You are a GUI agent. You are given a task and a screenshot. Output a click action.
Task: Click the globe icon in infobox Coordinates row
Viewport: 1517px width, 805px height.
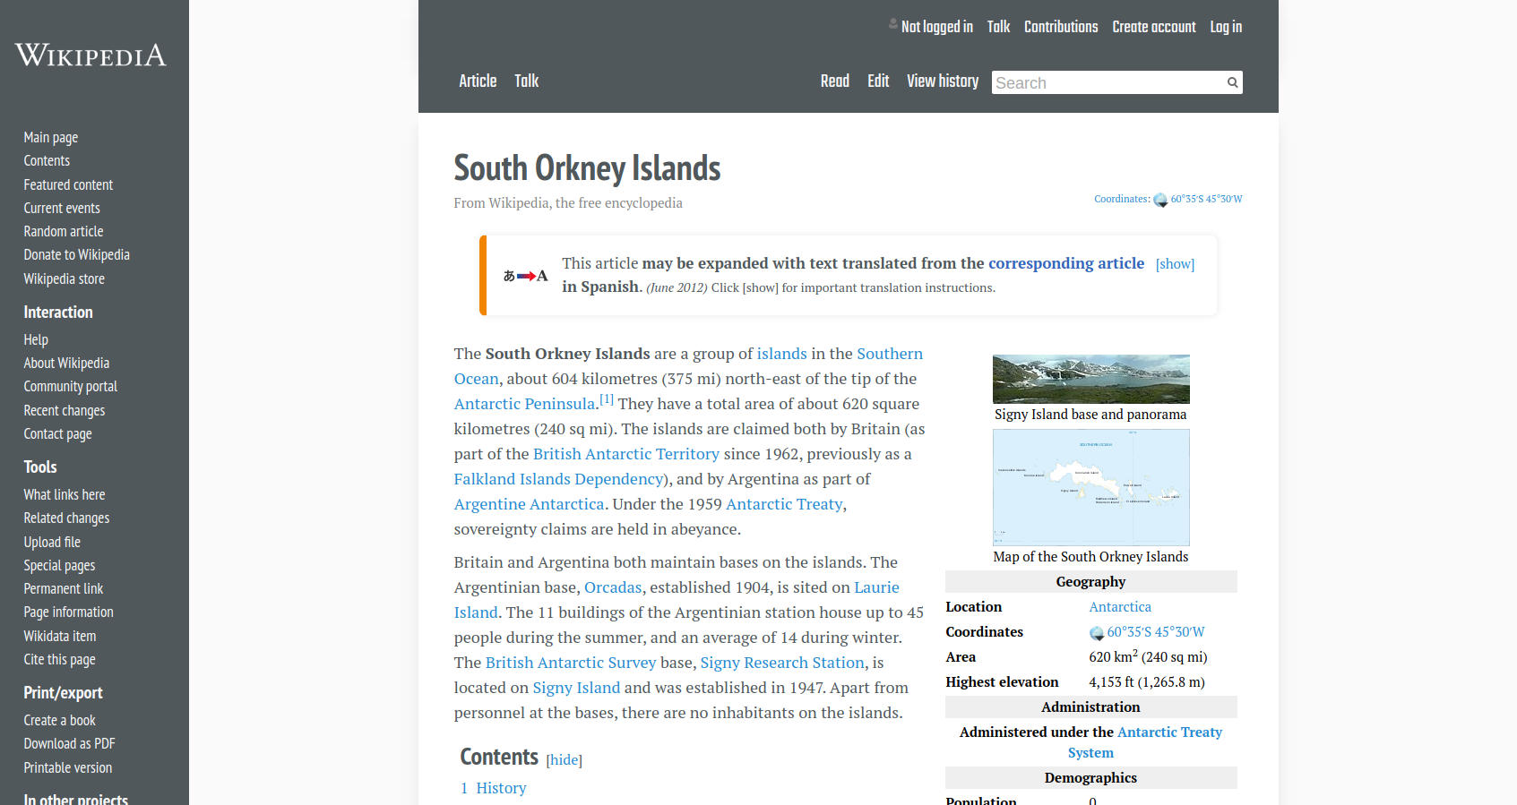pyautogui.click(x=1096, y=633)
